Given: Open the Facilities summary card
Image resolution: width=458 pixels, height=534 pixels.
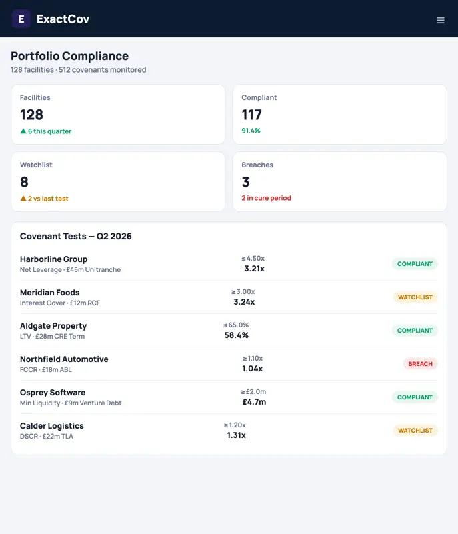Looking at the screenshot, I should [x=118, y=115].
